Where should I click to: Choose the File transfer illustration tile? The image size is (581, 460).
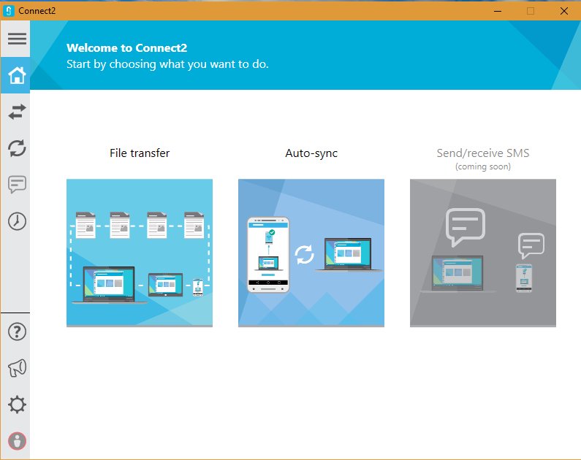(140, 253)
